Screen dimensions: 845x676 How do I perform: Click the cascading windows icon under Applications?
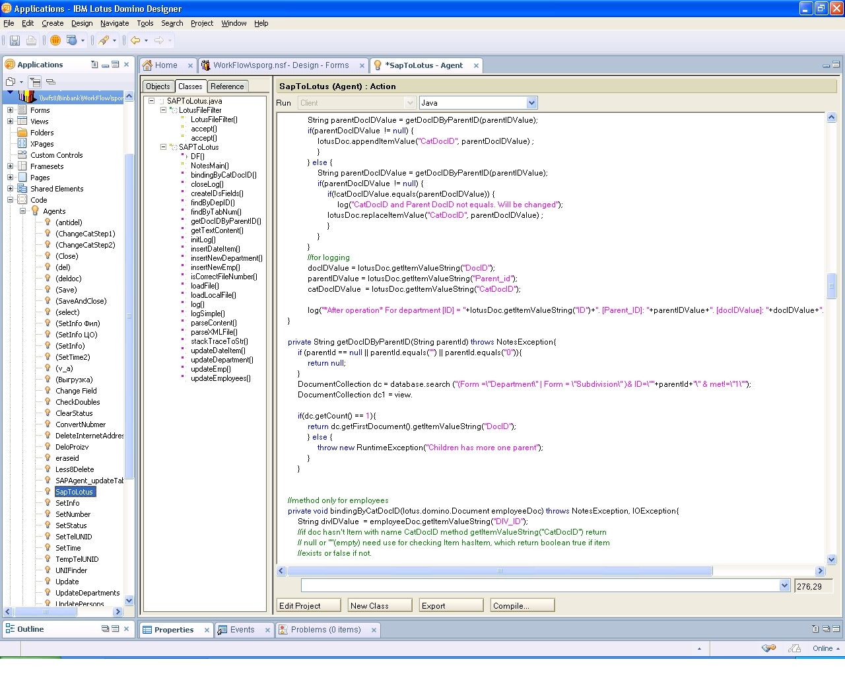click(x=50, y=82)
